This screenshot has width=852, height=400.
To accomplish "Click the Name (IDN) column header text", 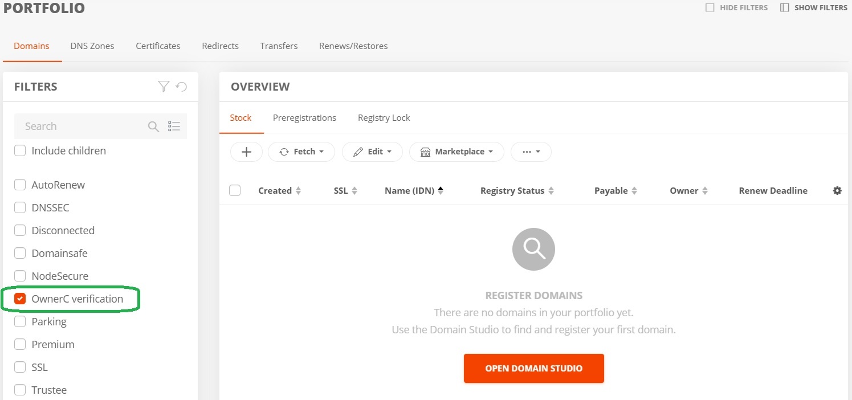I will (x=409, y=191).
